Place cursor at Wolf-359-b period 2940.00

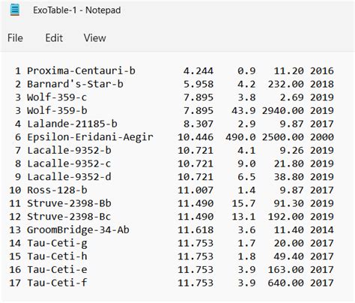[283, 110]
